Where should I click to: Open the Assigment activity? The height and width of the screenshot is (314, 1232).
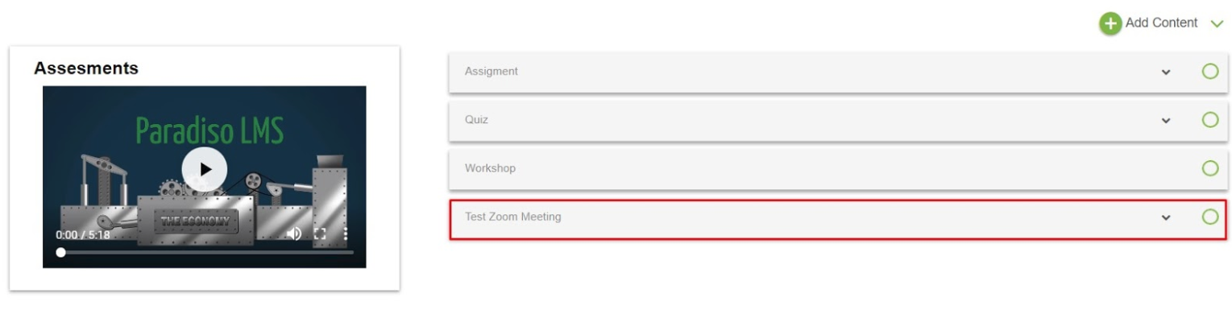point(492,72)
